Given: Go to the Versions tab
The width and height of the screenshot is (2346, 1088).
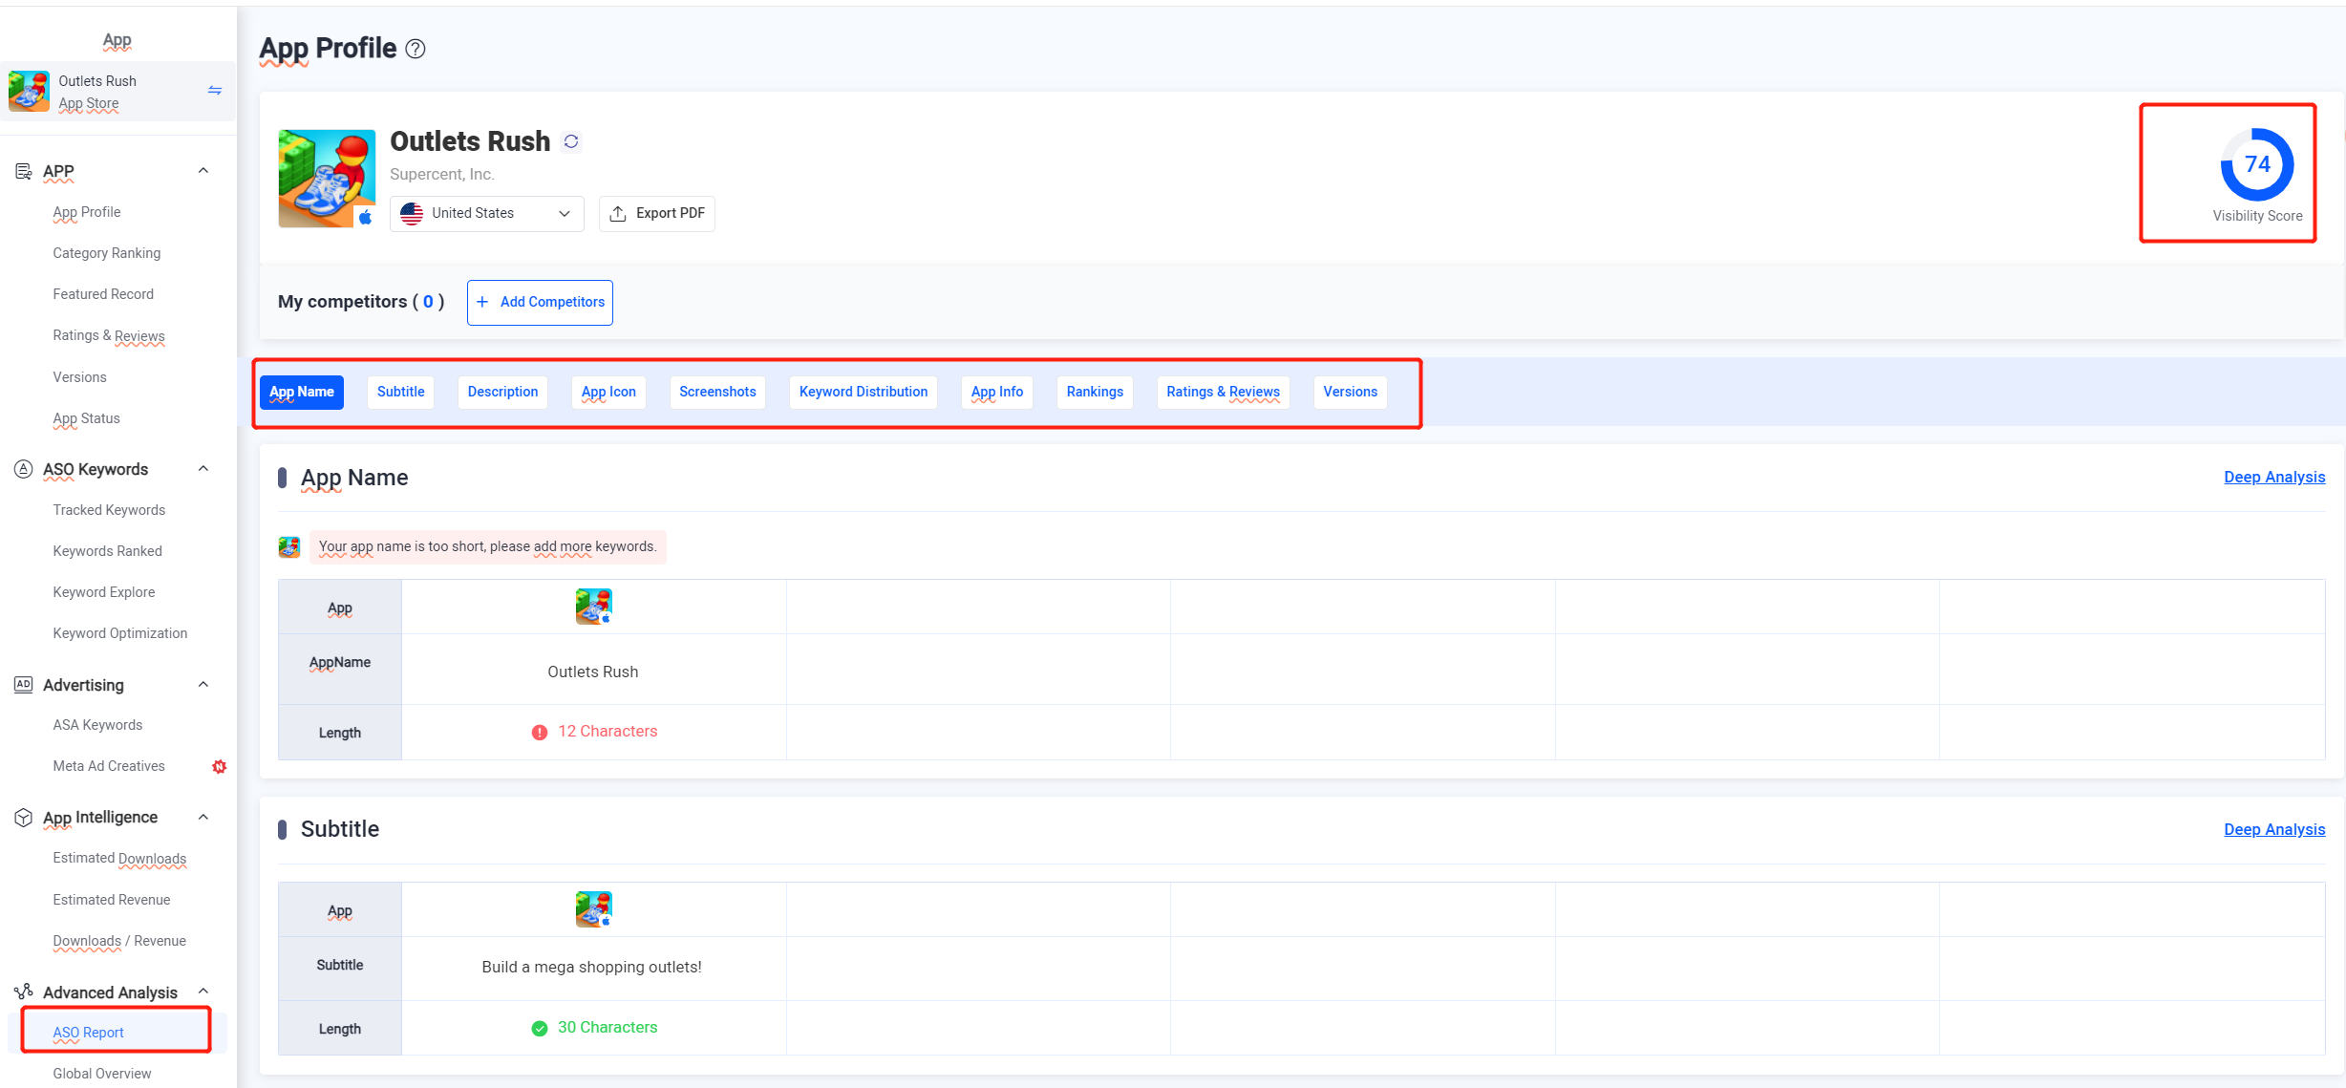Looking at the screenshot, I should [x=1351, y=392].
